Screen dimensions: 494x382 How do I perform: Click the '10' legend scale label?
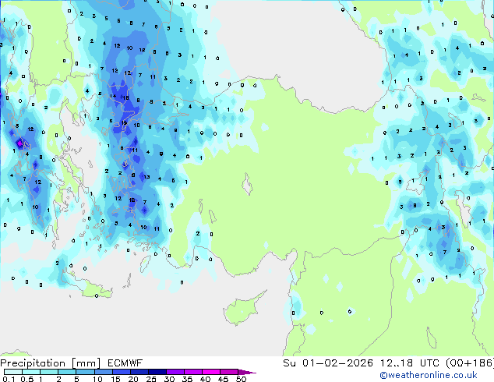[97, 379]
